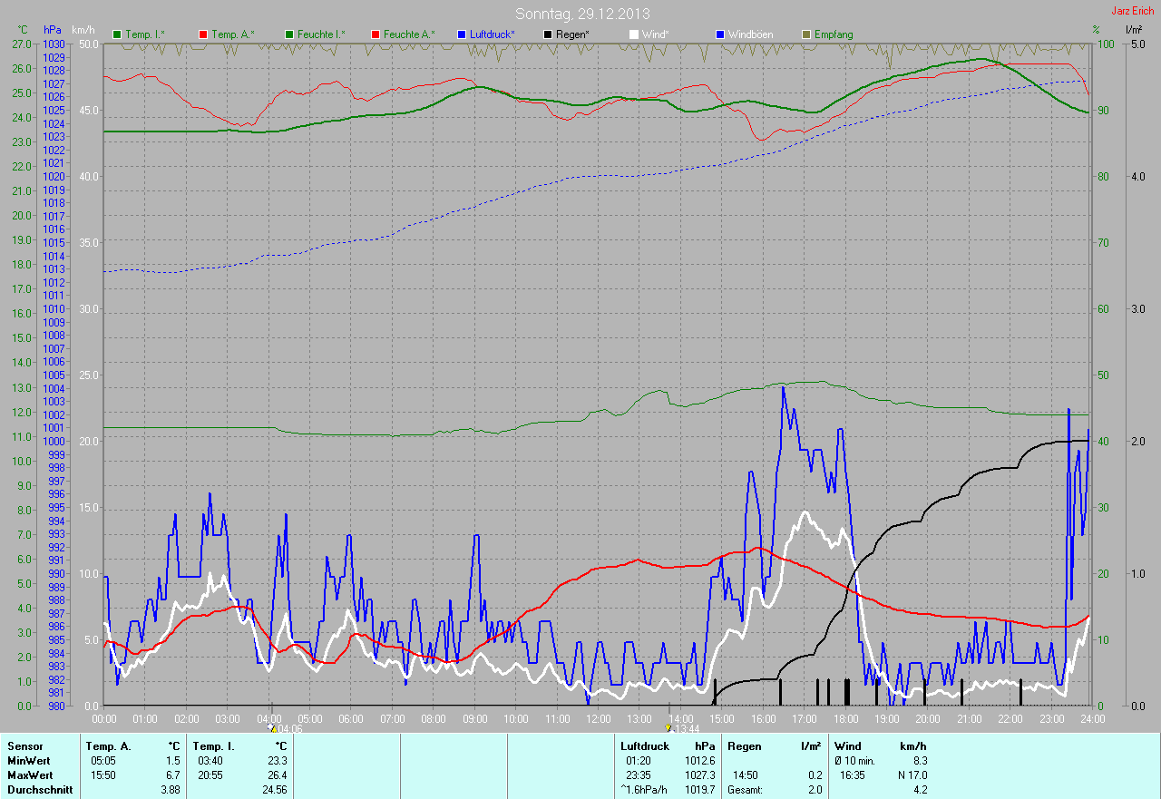Screen dimensions: 1161x799
Task: Click the 12:00 label on time axis
Action: coord(598,719)
